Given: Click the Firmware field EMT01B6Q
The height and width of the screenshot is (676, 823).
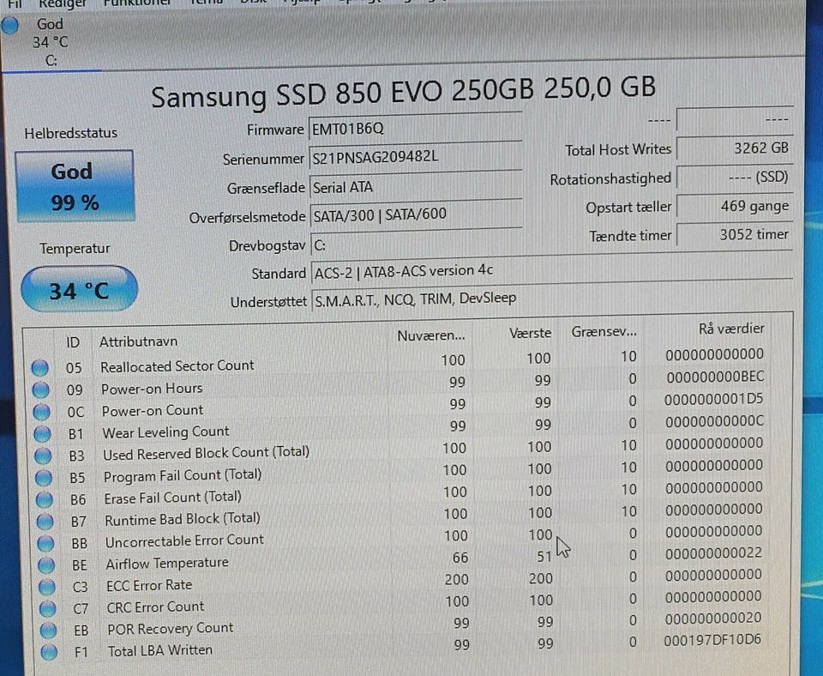Looking at the screenshot, I should pyautogui.click(x=415, y=129).
